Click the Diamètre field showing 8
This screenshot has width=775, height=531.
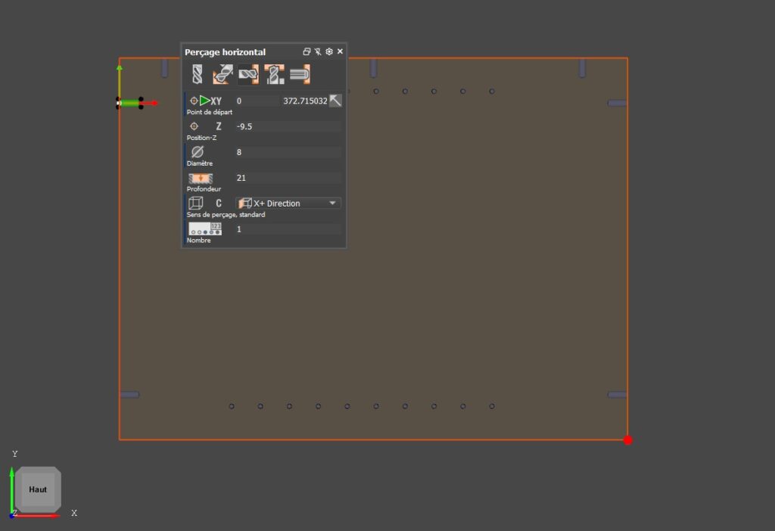(x=288, y=152)
